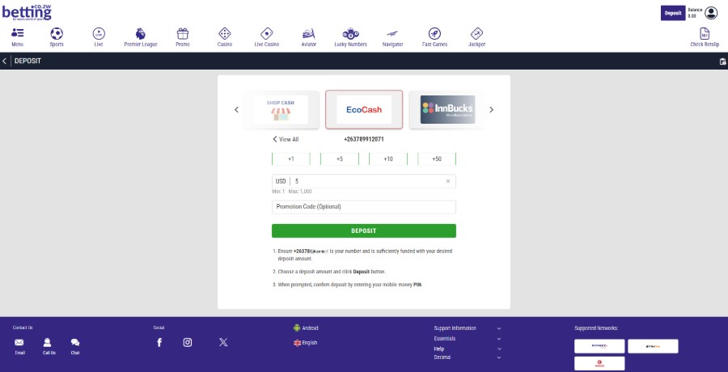The width and height of the screenshot is (728, 372).
Task: Expand the Essentials footer section
Action: click(x=468, y=339)
